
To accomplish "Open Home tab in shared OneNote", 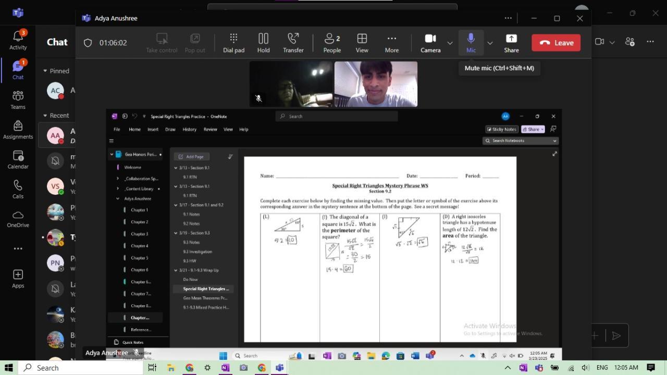I will pyautogui.click(x=134, y=129).
